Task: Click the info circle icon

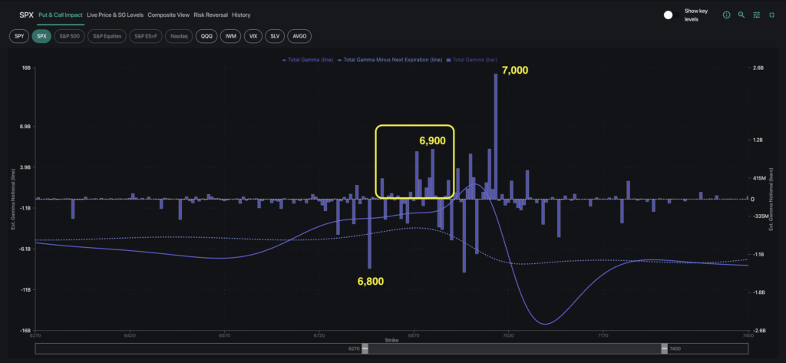Action: [x=726, y=15]
